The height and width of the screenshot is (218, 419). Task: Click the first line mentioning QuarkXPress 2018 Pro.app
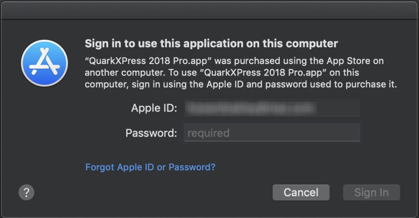point(234,61)
